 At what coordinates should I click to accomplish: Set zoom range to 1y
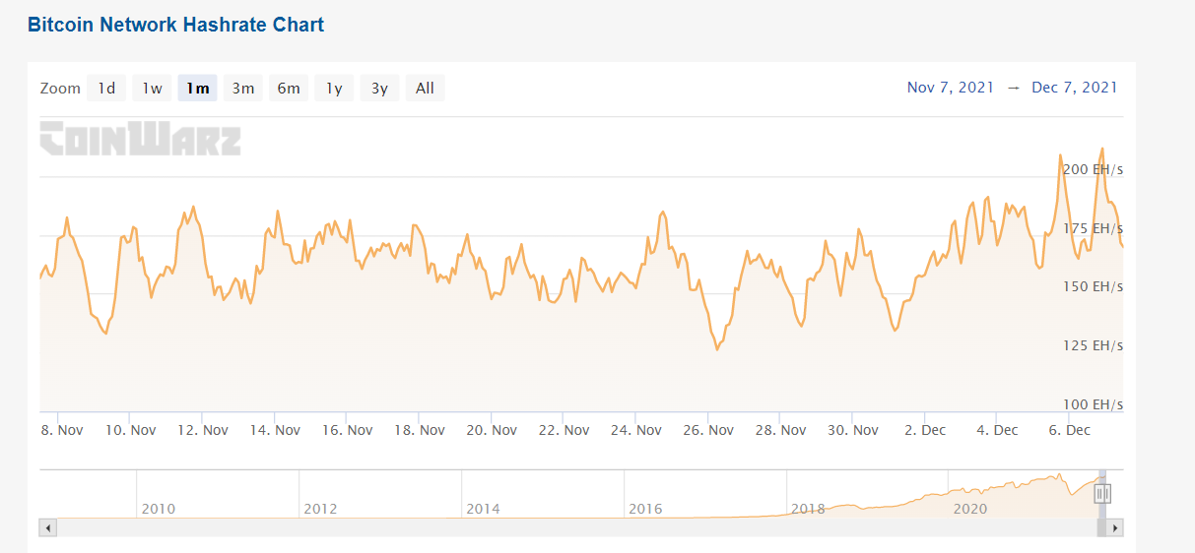coord(334,89)
